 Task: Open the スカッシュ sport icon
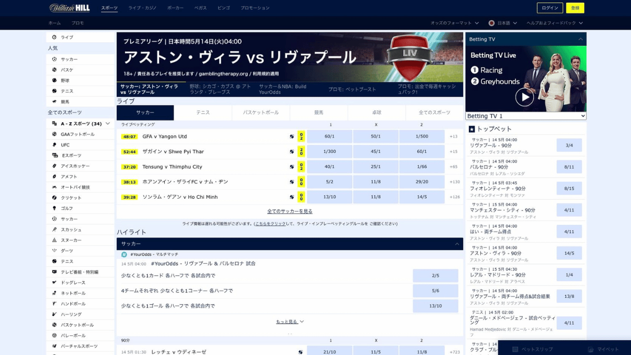coord(55,230)
